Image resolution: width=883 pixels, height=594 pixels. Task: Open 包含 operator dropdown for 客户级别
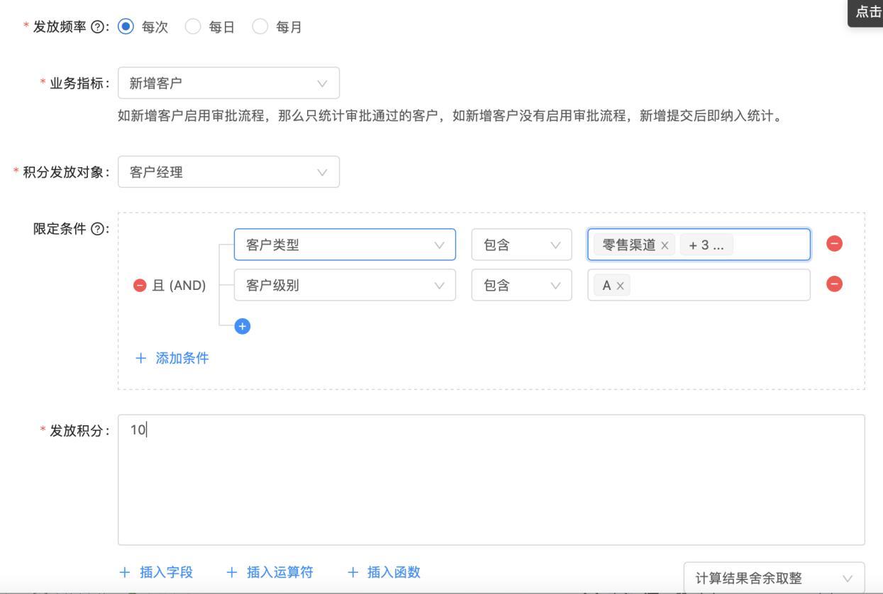click(x=521, y=285)
